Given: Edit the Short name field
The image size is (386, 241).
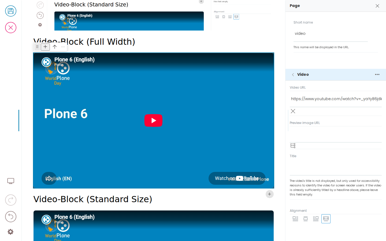Looking at the screenshot, I should pos(331,34).
